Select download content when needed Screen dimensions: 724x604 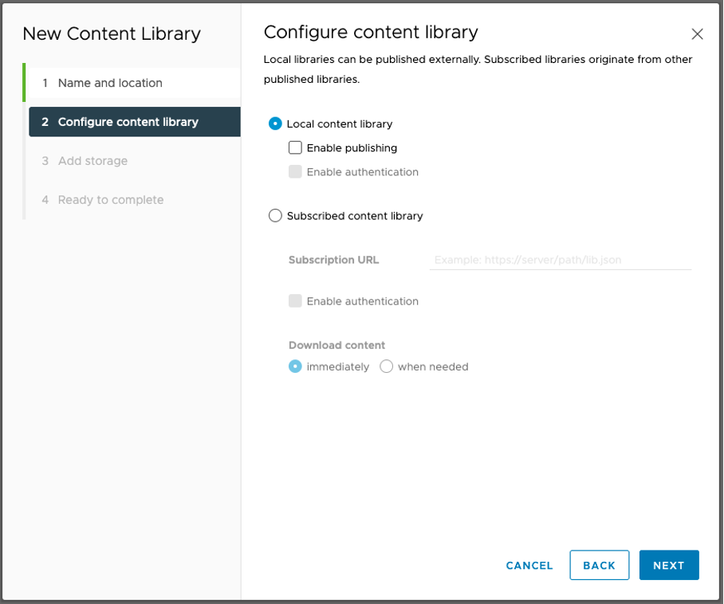click(x=387, y=367)
